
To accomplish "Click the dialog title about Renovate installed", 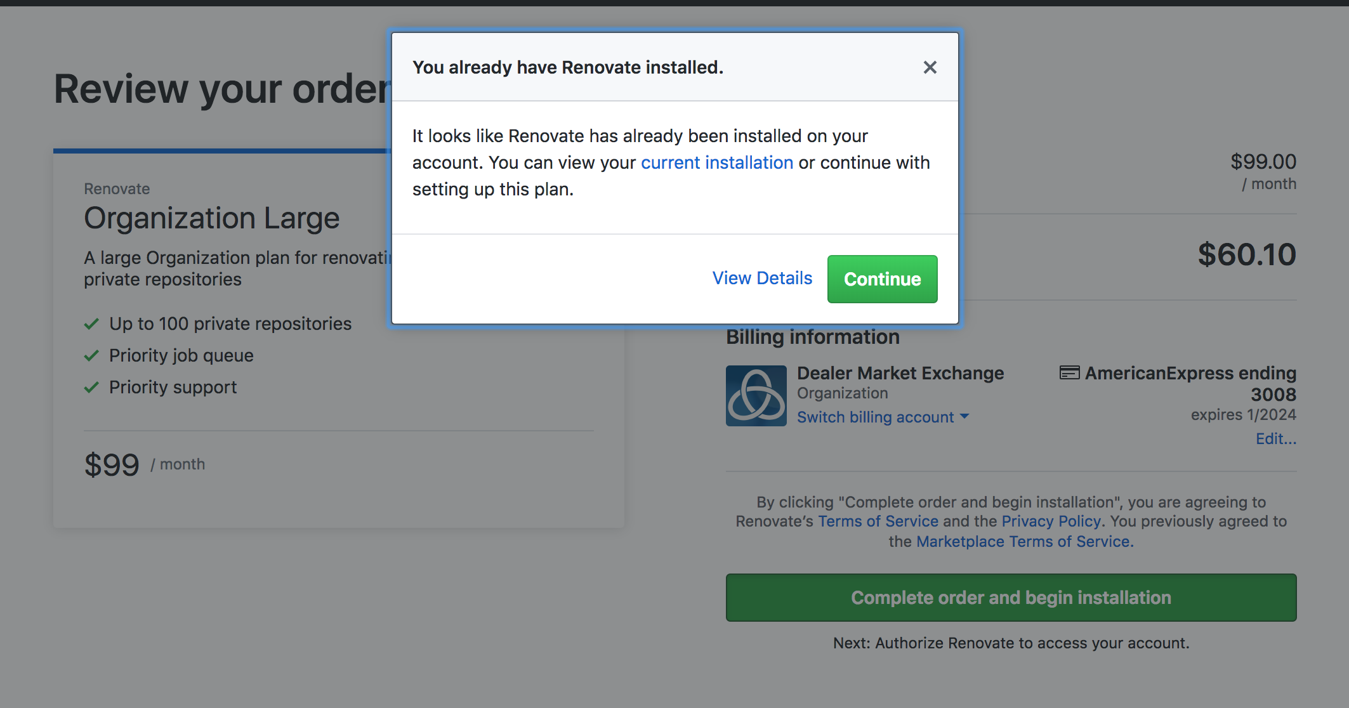I will pyautogui.click(x=568, y=67).
